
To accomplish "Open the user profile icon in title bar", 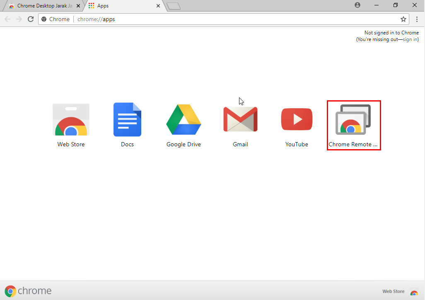I will tap(357, 5).
